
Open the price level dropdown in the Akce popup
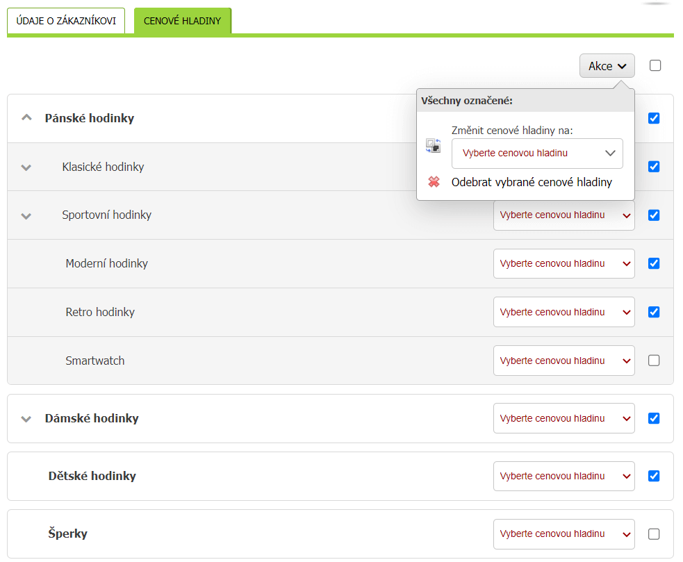[537, 154]
